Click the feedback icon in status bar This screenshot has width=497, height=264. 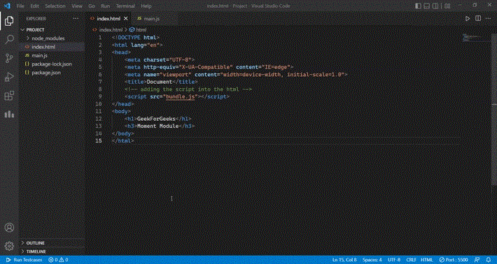coord(477,260)
